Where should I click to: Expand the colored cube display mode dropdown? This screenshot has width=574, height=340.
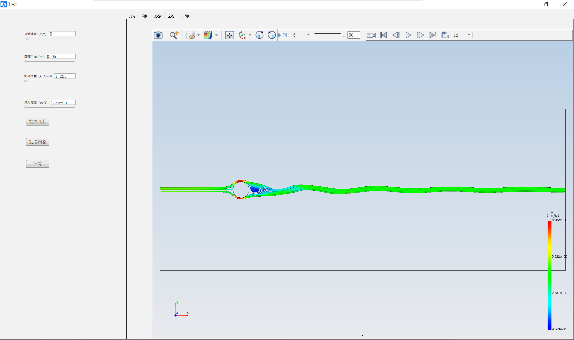216,35
